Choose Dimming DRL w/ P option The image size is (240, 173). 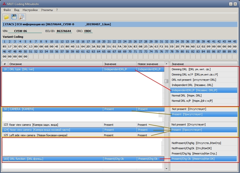point(204,74)
